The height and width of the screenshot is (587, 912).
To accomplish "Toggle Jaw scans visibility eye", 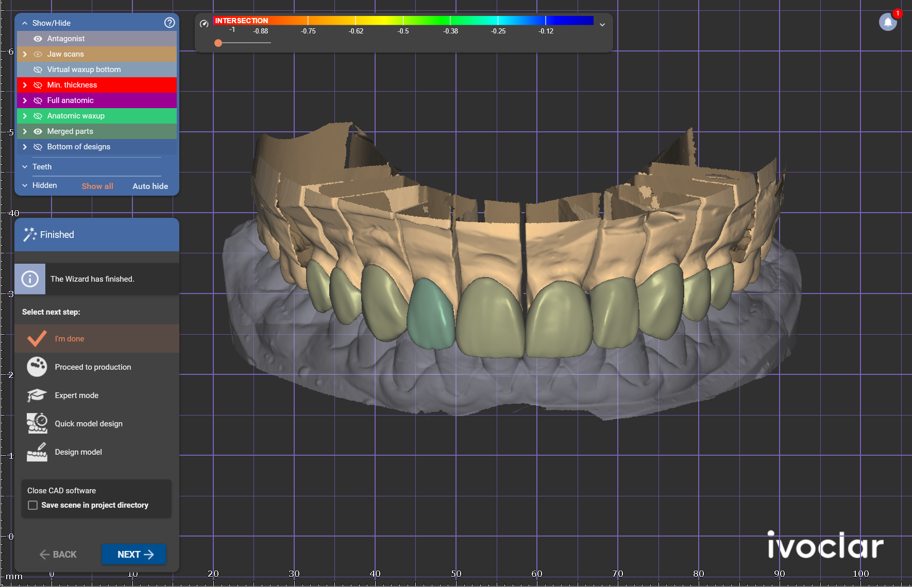I will tap(38, 54).
